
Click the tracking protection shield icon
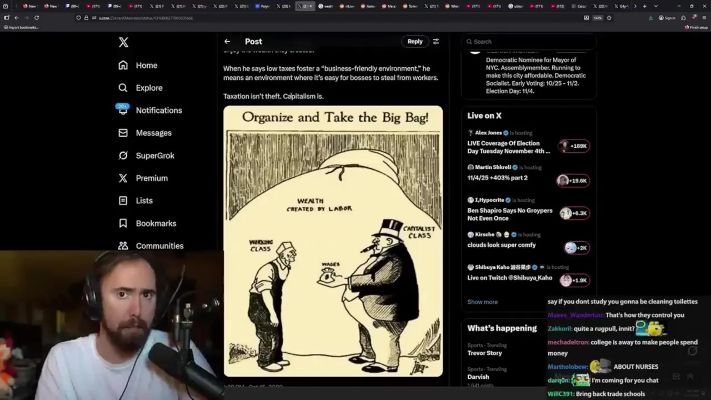[x=78, y=18]
